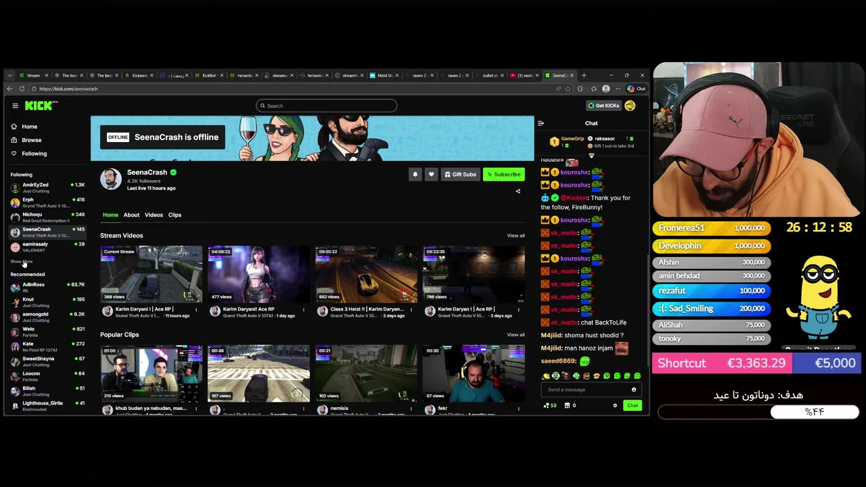Click the Get KICKs button
The width and height of the screenshot is (866, 487).
[603, 106]
